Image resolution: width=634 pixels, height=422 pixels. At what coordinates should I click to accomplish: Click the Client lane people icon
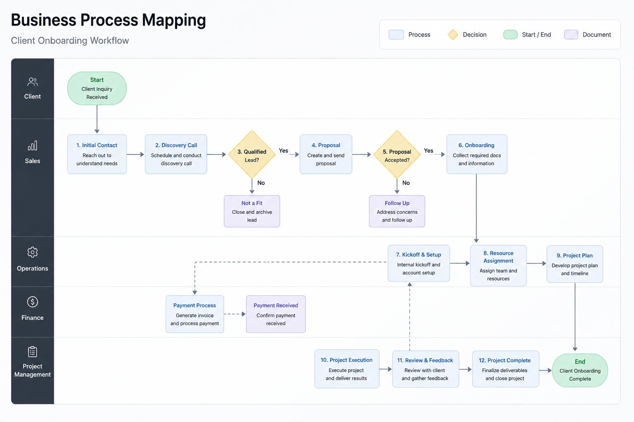click(x=33, y=82)
